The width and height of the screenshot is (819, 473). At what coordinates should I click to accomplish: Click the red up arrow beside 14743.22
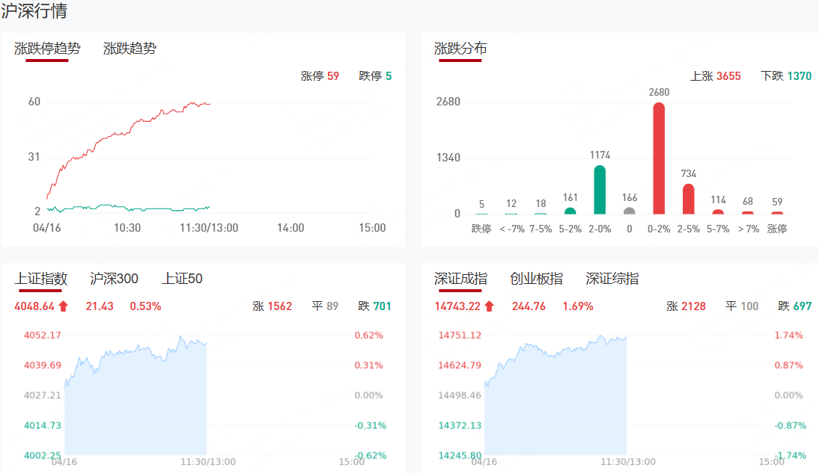click(x=490, y=306)
